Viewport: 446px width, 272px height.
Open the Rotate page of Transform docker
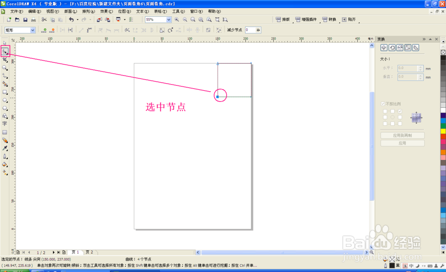(x=392, y=48)
